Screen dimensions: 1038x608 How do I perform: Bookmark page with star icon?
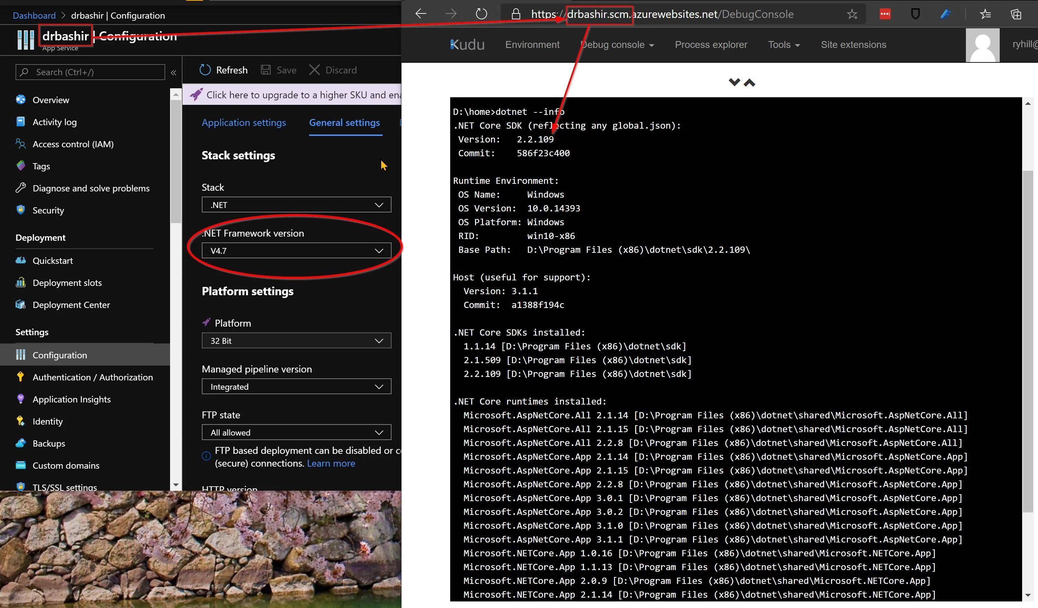pos(852,14)
